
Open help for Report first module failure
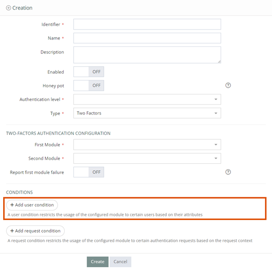point(228,172)
